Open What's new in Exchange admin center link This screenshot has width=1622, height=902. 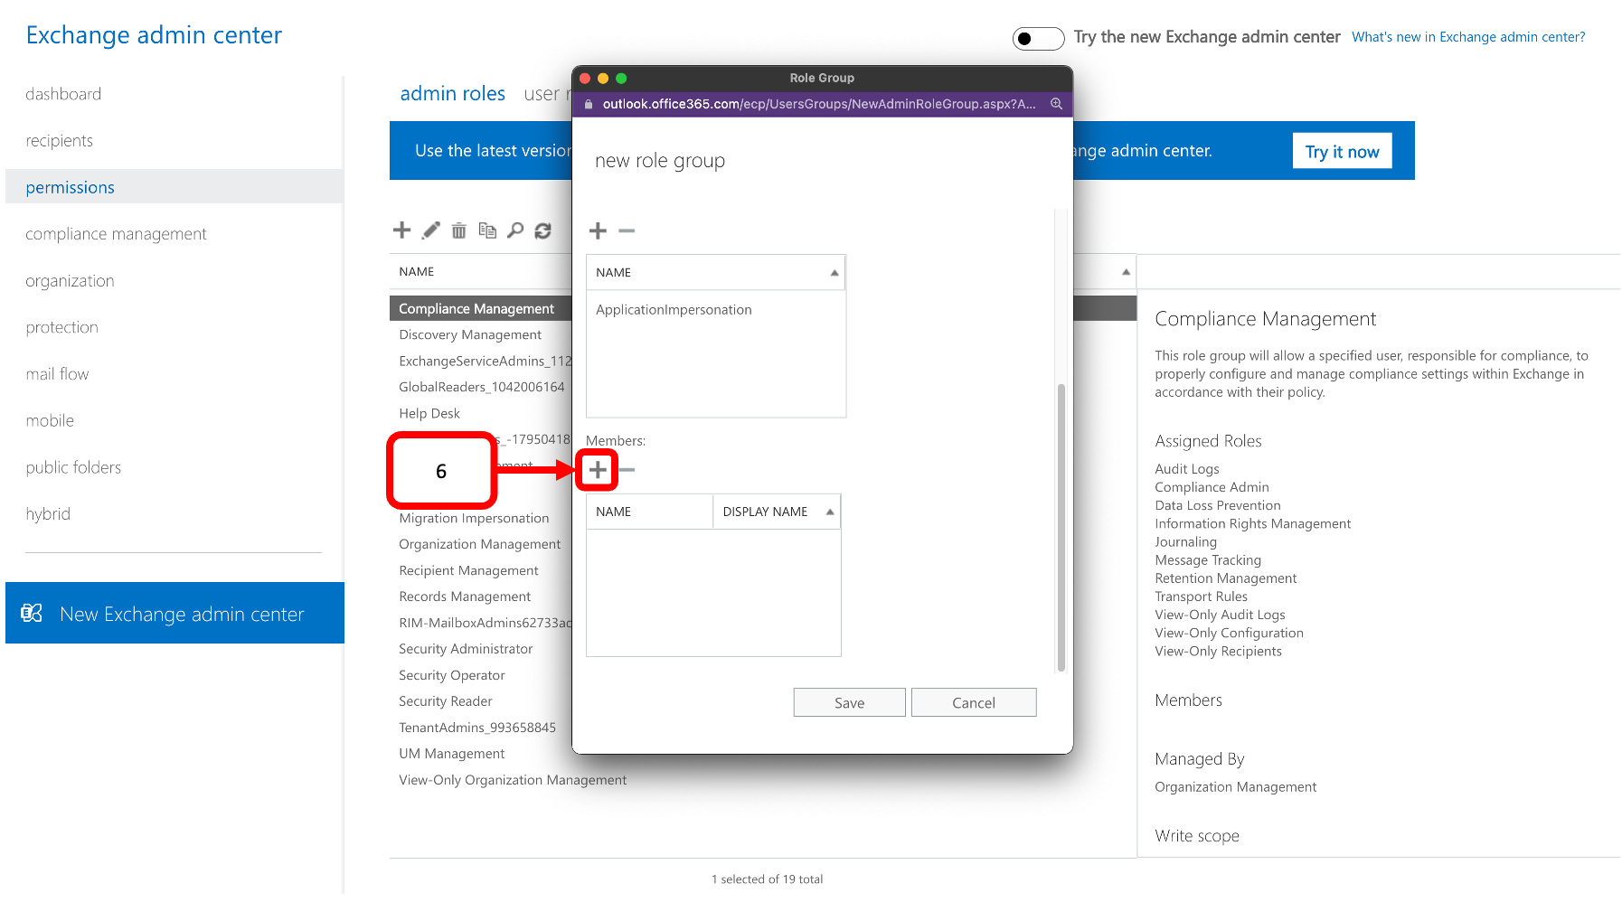pyautogui.click(x=1467, y=37)
